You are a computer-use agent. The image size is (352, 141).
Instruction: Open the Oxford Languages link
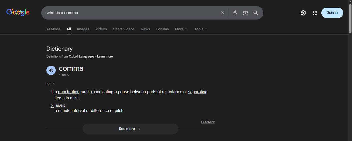pyautogui.click(x=81, y=57)
